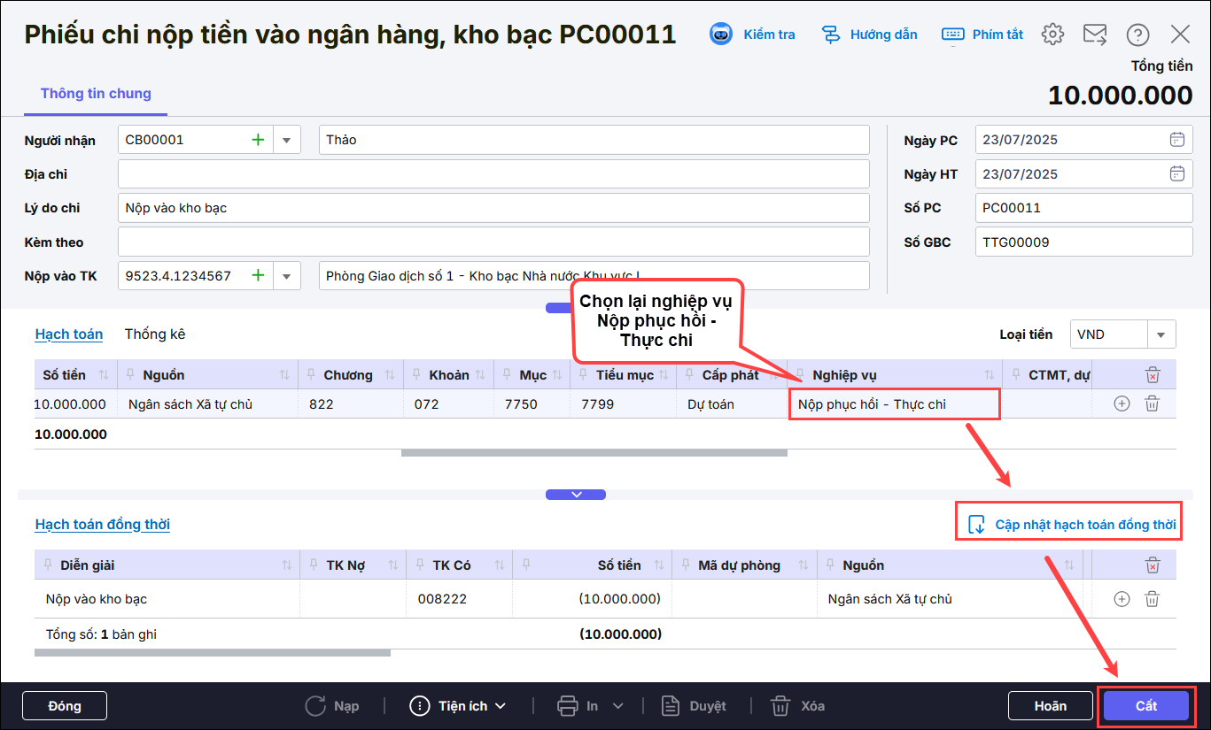Click the Tiểu mục cell 7799
This screenshot has height=730, width=1211.
(x=624, y=404)
